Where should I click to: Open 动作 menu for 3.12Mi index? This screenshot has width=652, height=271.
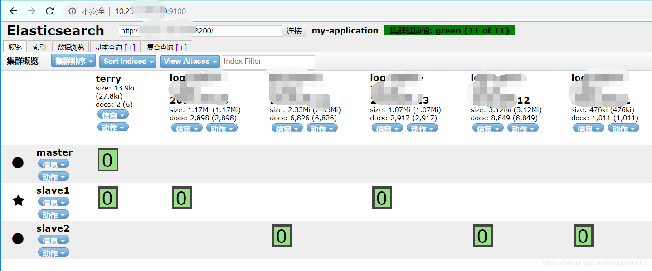pos(523,128)
